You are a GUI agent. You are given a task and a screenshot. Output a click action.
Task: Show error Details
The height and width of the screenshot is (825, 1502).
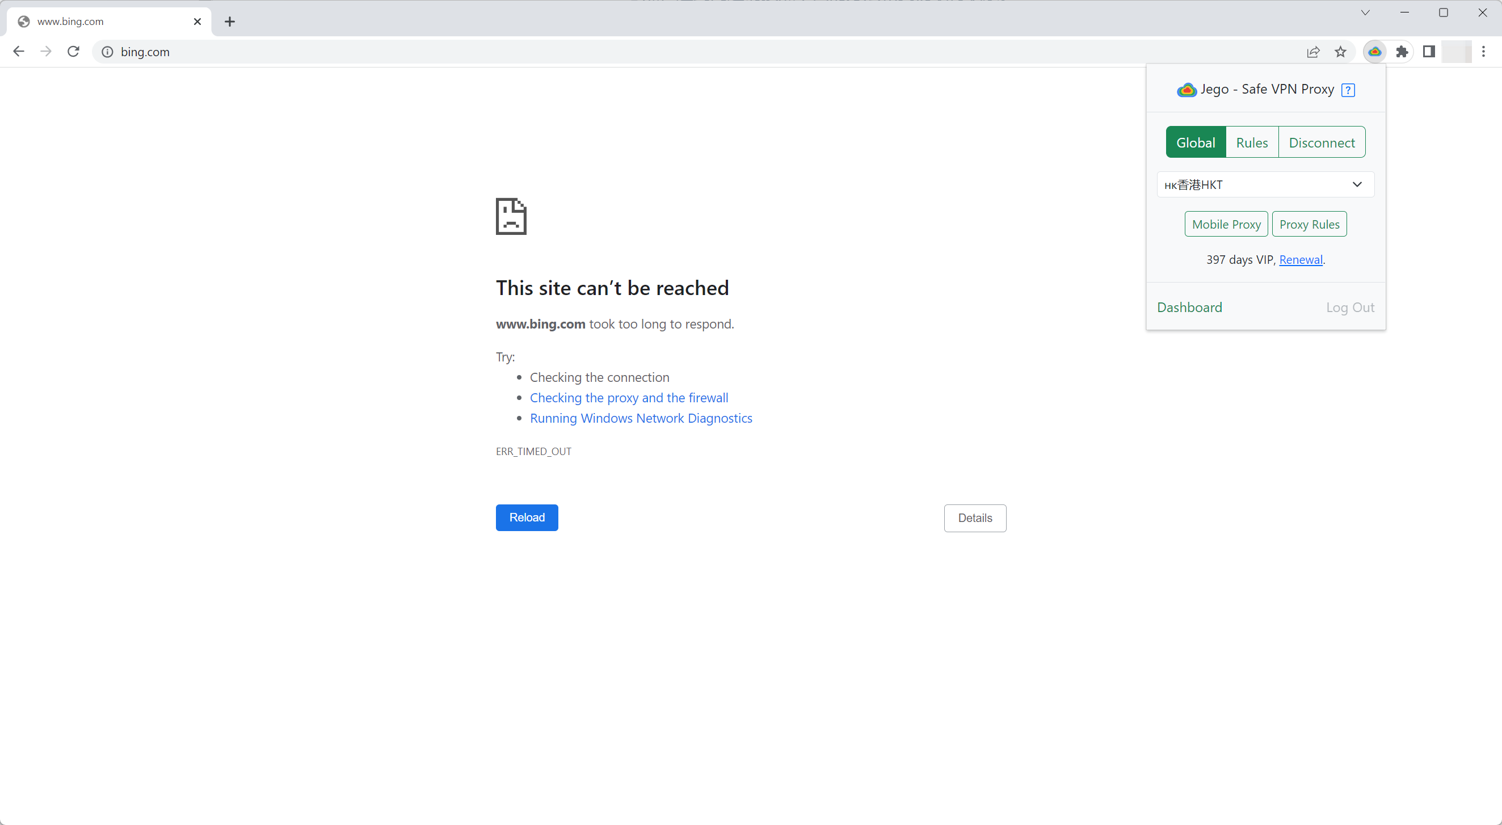pos(975,519)
